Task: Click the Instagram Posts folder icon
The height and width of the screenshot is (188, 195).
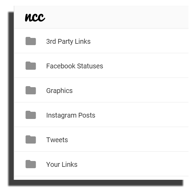Action: [31, 115]
